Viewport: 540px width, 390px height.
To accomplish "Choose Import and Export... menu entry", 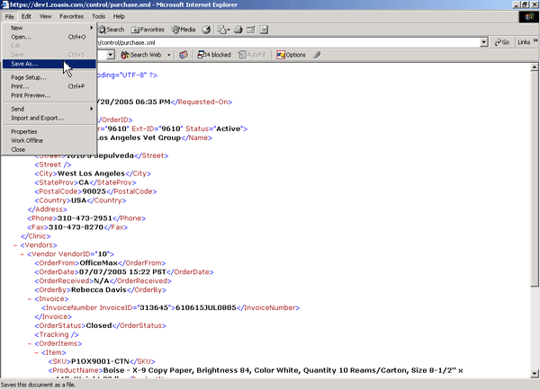I will click(49, 118).
